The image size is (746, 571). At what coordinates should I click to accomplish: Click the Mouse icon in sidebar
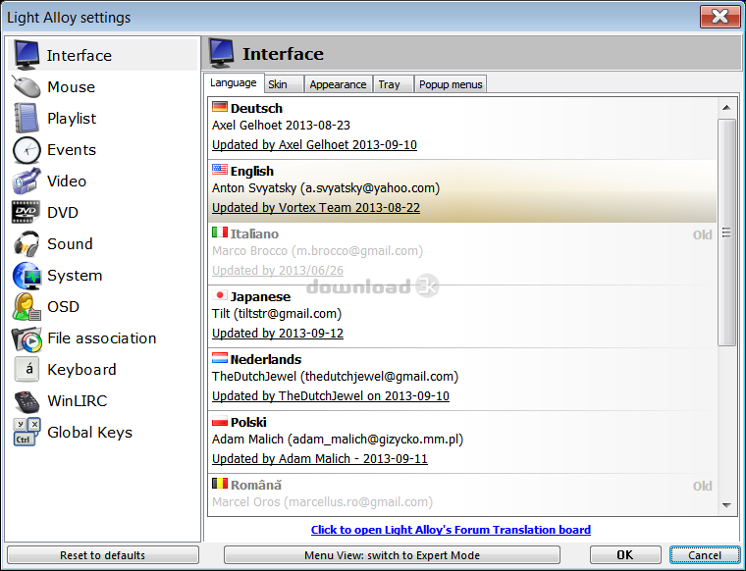click(27, 87)
